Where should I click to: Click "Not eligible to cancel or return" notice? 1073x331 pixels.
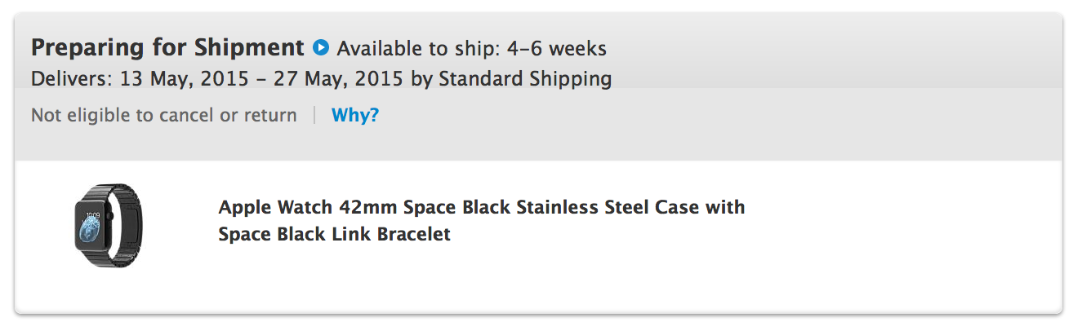click(163, 116)
